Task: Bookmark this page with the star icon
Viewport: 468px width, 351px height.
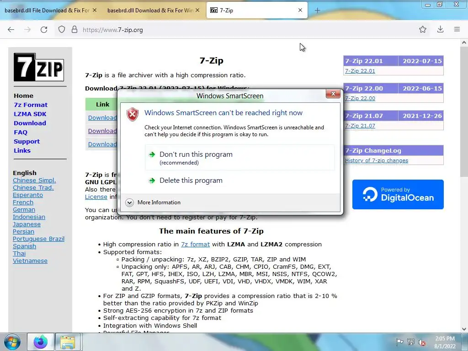Action: (x=422, y=29)
